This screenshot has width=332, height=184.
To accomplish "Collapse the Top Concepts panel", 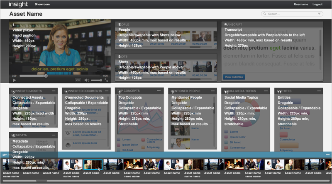I will [159, 91].
